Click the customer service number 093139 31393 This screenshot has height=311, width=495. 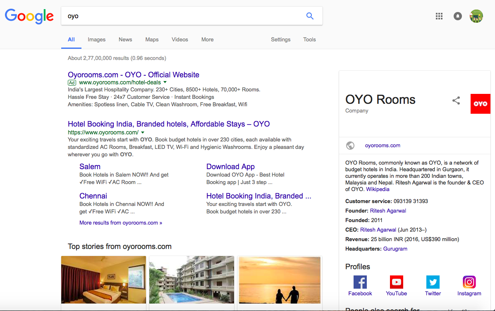click(x=411, y=201)
